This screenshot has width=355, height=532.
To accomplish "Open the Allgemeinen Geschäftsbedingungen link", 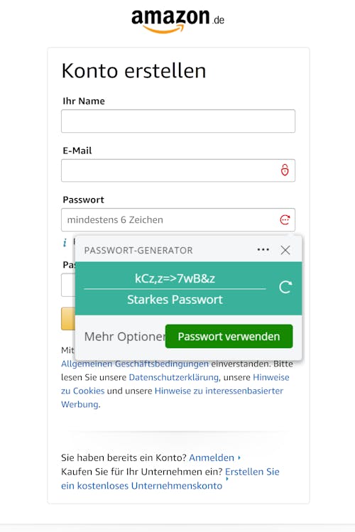I will [x=135, y=364].
